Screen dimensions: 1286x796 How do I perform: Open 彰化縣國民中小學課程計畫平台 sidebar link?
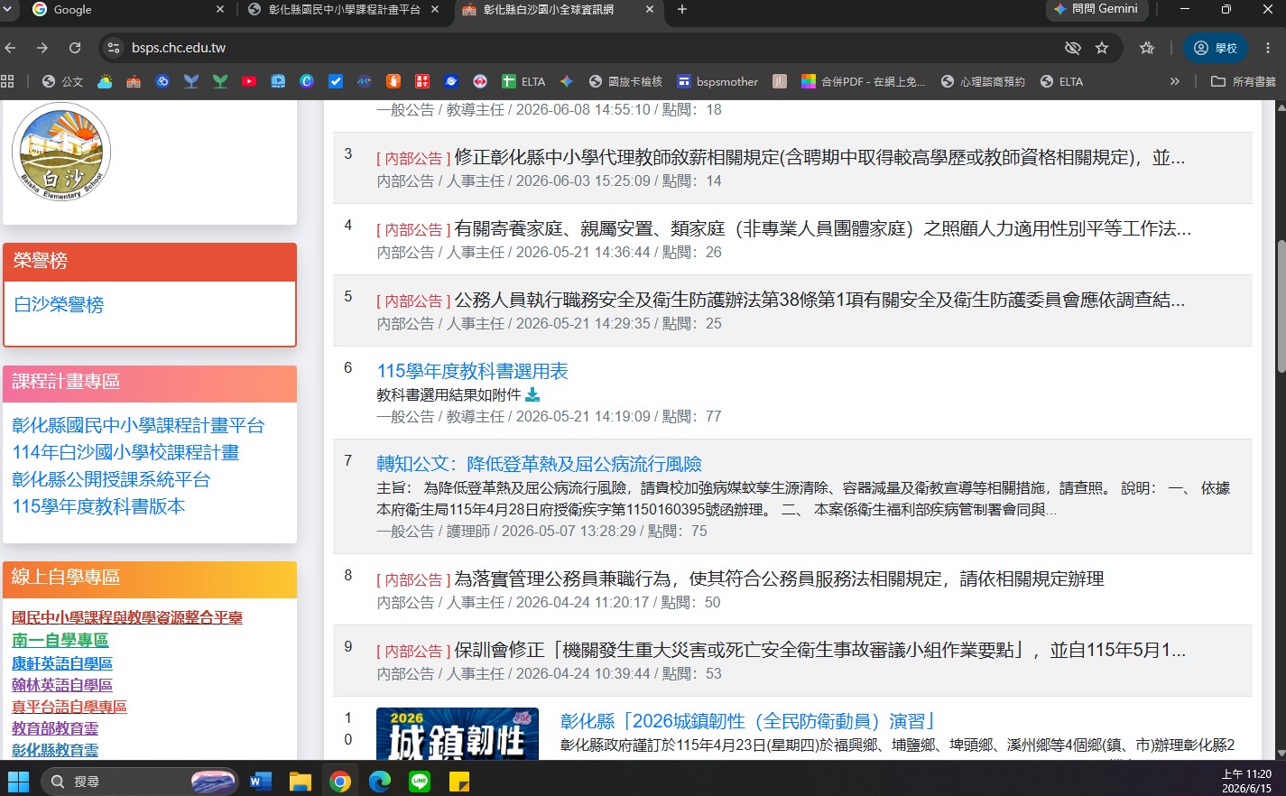coord(138,425)
